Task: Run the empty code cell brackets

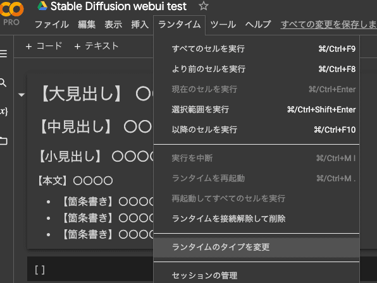Action: click(x=40, y=270)
